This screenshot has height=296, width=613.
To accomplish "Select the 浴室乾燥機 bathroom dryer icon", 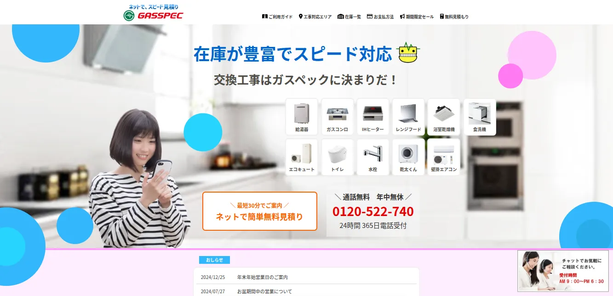I will [444, 117].
